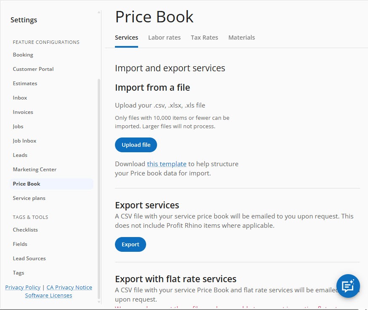Screen dimensions: 368x310
Task: Click the sidebar scrollbar down arrow
Action: click(x=99, y=302)
